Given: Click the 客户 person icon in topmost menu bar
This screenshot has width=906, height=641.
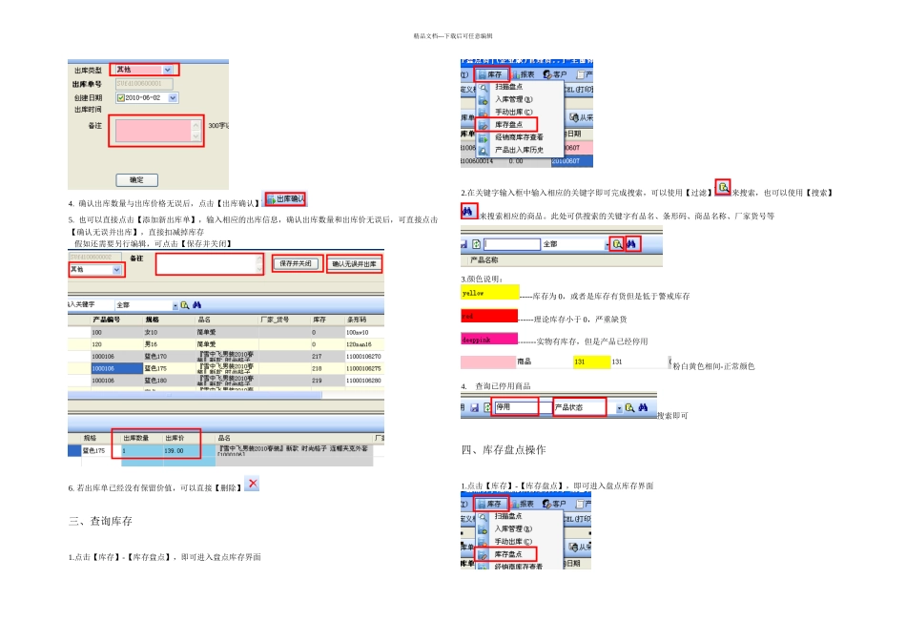Looking at the screenshot, I should (x=547, y=74).
